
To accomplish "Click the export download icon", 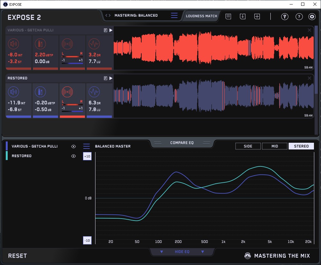I will (243, 17).
